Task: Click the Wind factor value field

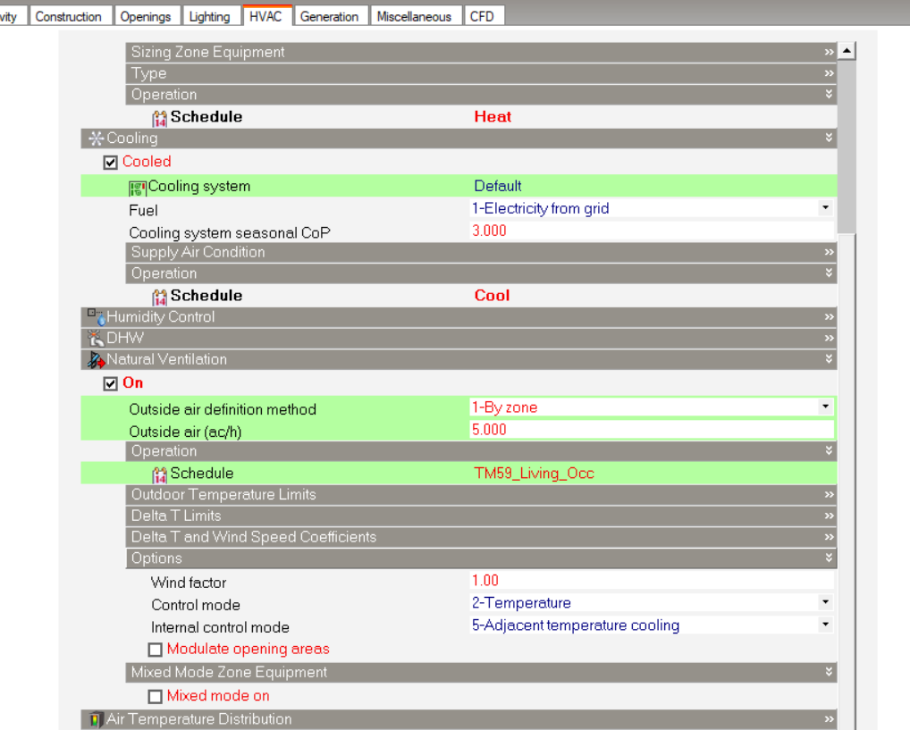Action: point(651,580)
